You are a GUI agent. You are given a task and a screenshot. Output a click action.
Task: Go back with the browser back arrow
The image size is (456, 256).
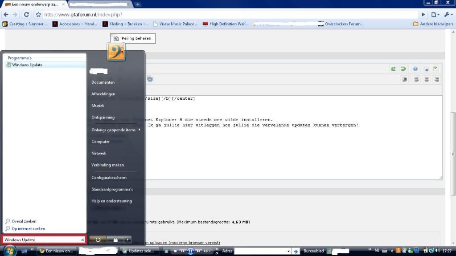point(6,15)
